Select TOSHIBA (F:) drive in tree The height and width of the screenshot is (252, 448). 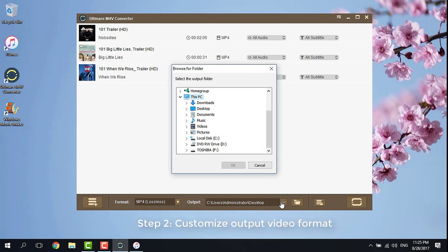[x=208, y=150]
